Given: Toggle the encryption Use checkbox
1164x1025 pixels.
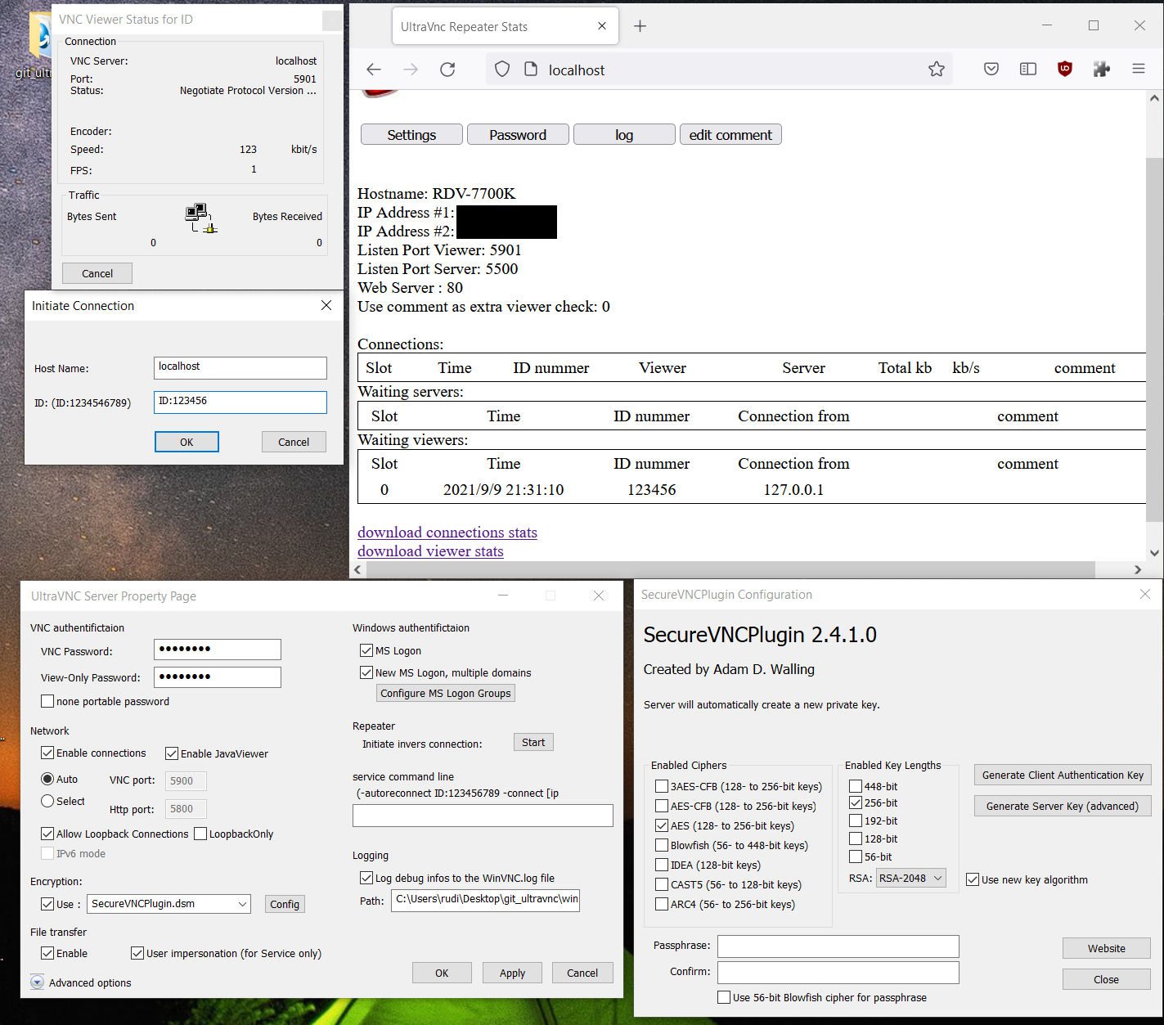Looking at the screenshot, I should point(47,904).
